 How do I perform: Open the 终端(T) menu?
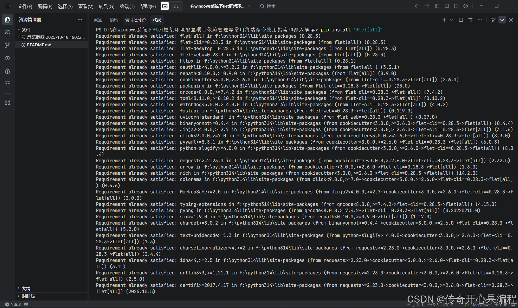(127, 6)
